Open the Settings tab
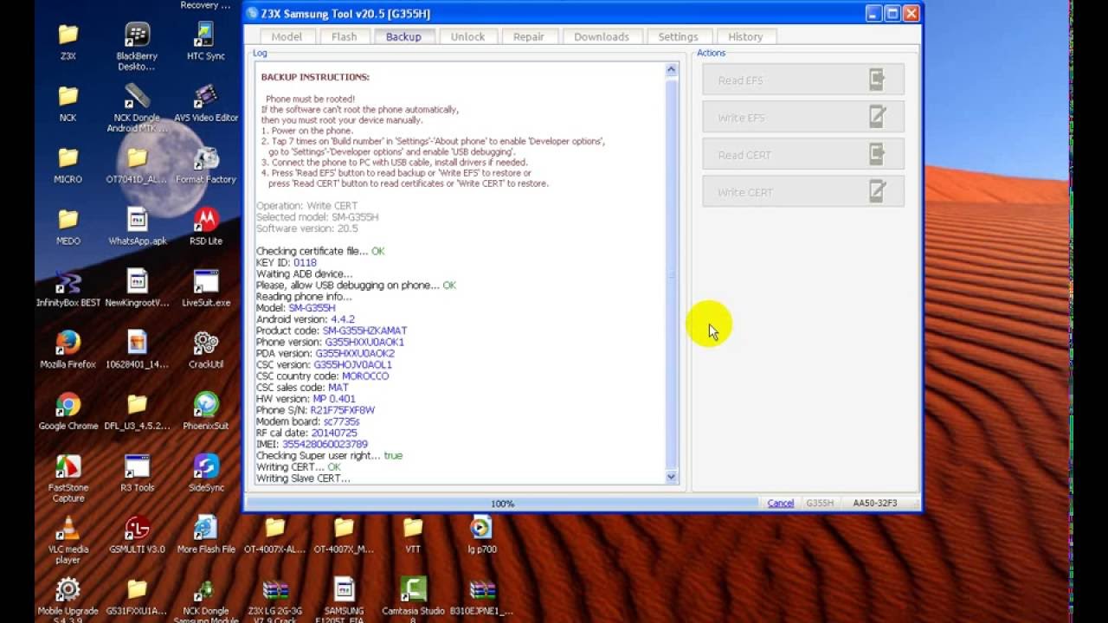Image resolution: width=1108 pixels, height=623 pixels. tap(678, 36)
